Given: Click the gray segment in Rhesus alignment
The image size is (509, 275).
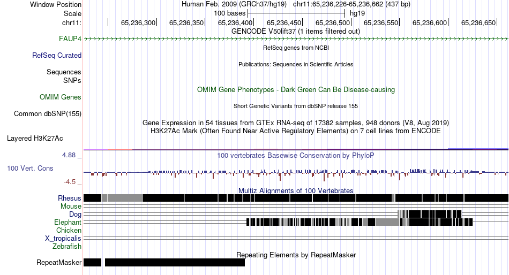Looking at the screenshot, I should [122, 198].
